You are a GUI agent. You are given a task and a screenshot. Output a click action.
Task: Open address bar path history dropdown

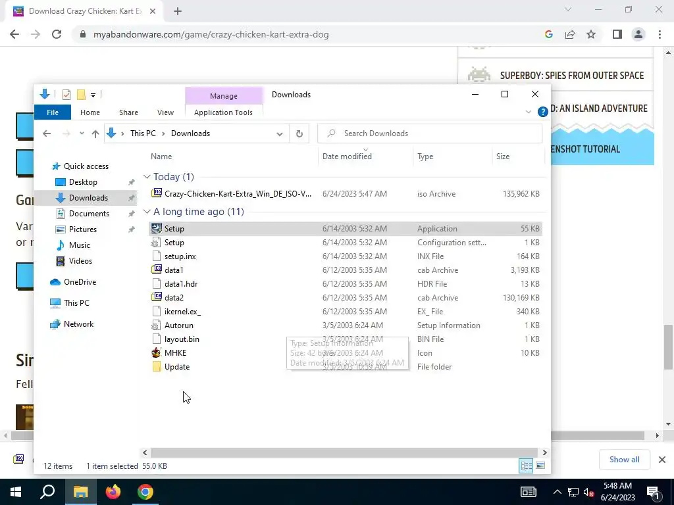pos(279,133)
